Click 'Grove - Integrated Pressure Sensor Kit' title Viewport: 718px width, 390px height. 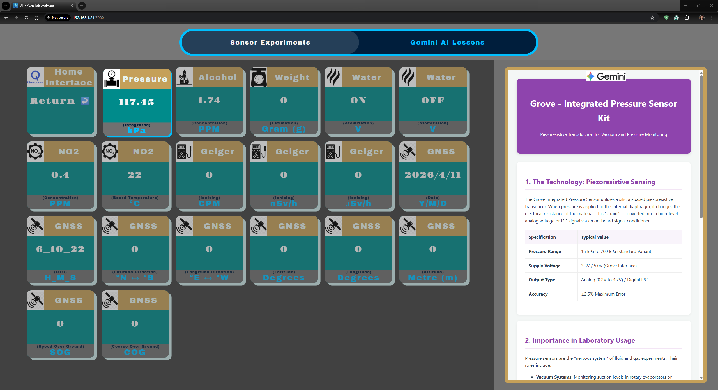pyautogui.click(x=604, y=111)
